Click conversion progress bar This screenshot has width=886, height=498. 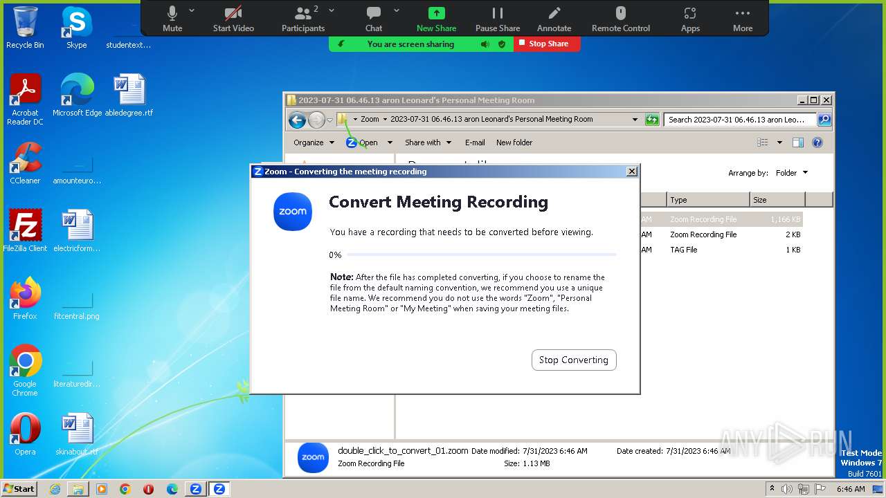pyautogui.click(x=482, y=255)
